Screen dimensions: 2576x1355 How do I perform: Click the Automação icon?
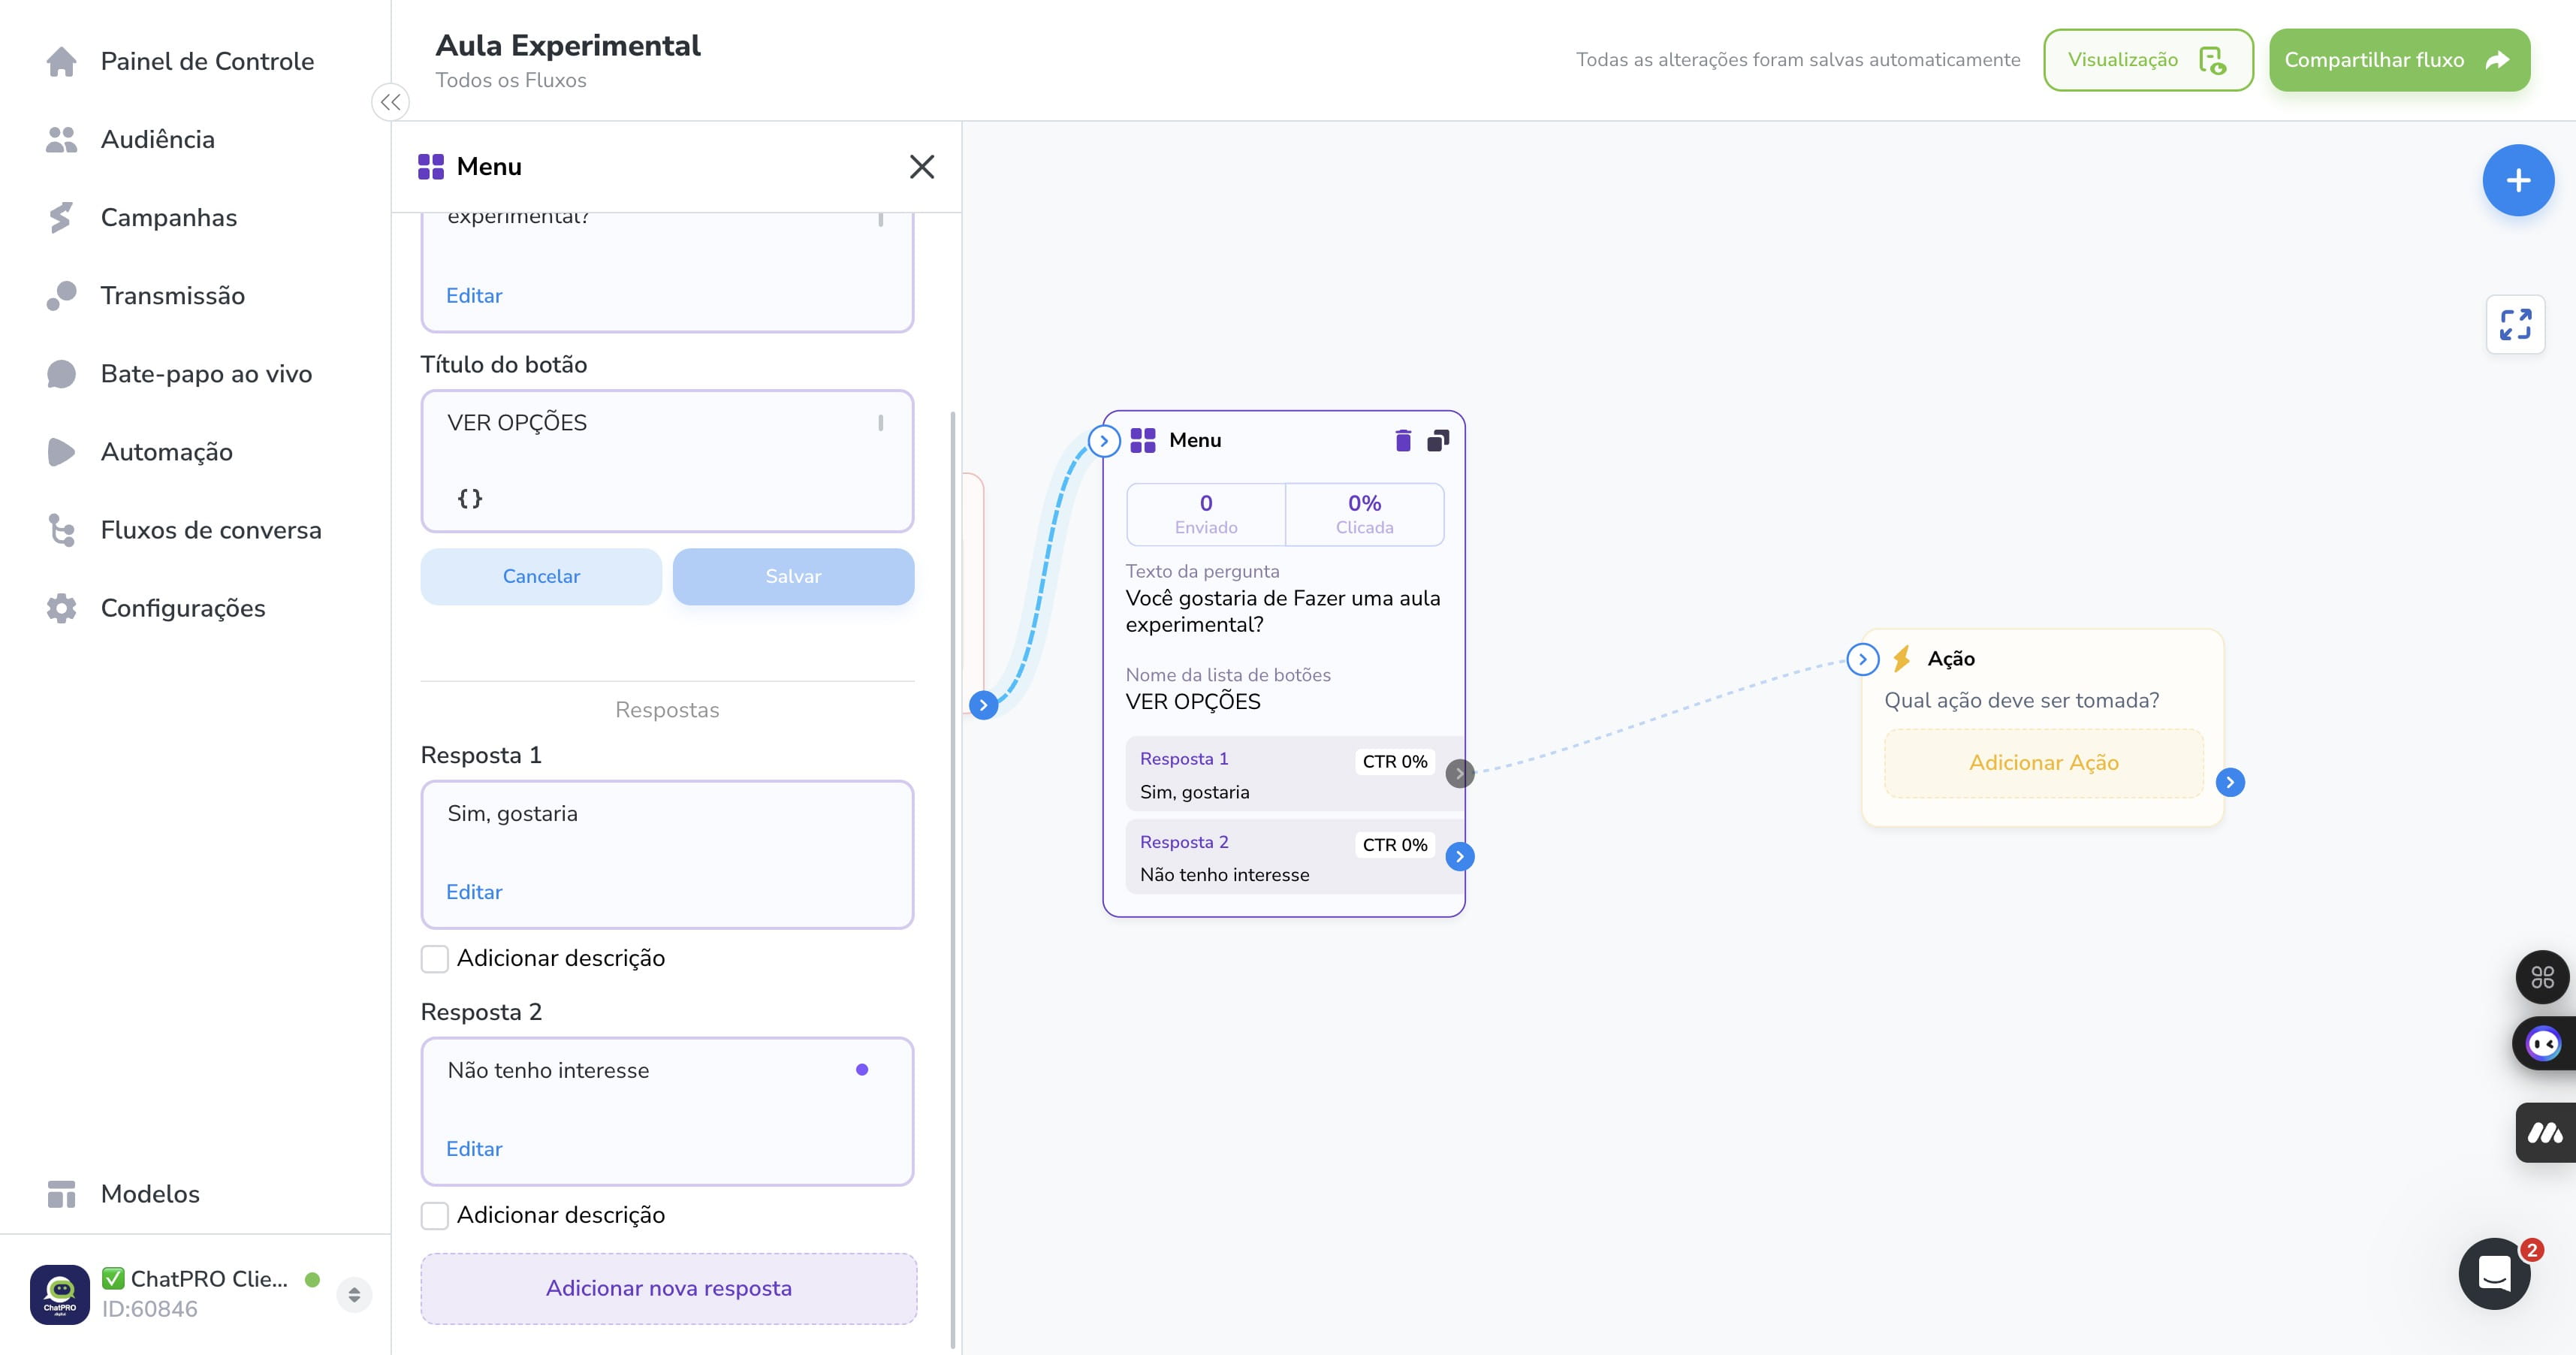(61, 452)
